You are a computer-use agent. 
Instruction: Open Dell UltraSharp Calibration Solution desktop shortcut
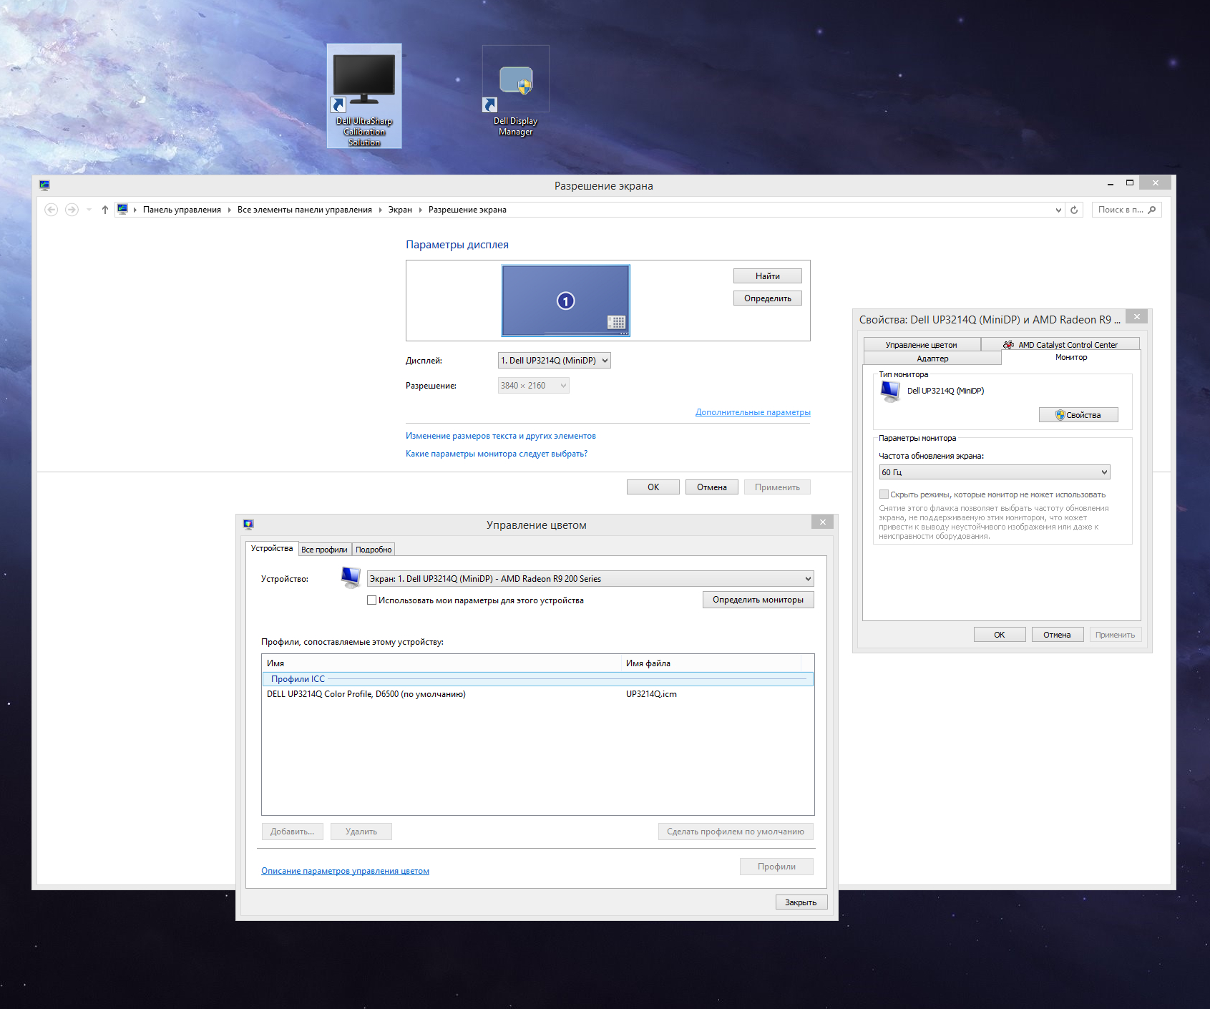(364, 96)
